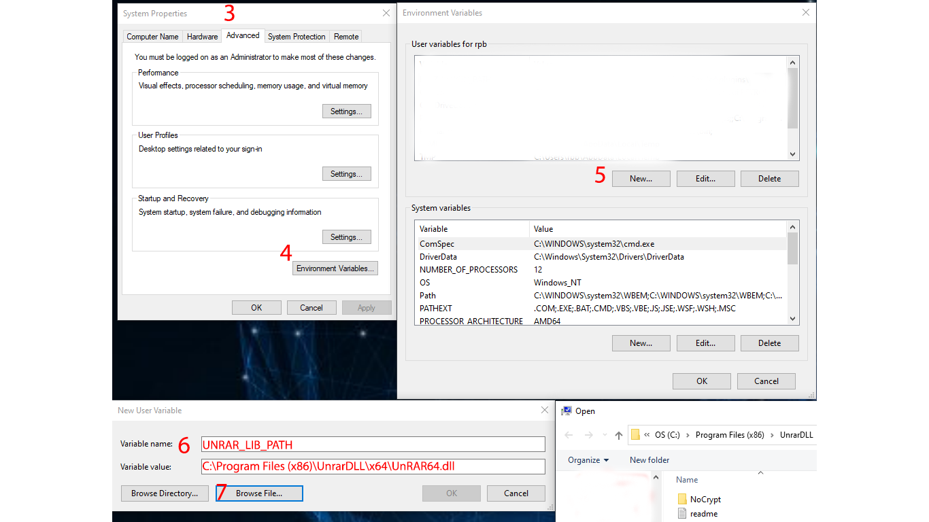
Task: Click the breadcrumb overflow chevron before OS (C:)
Action: pos(647,435)
